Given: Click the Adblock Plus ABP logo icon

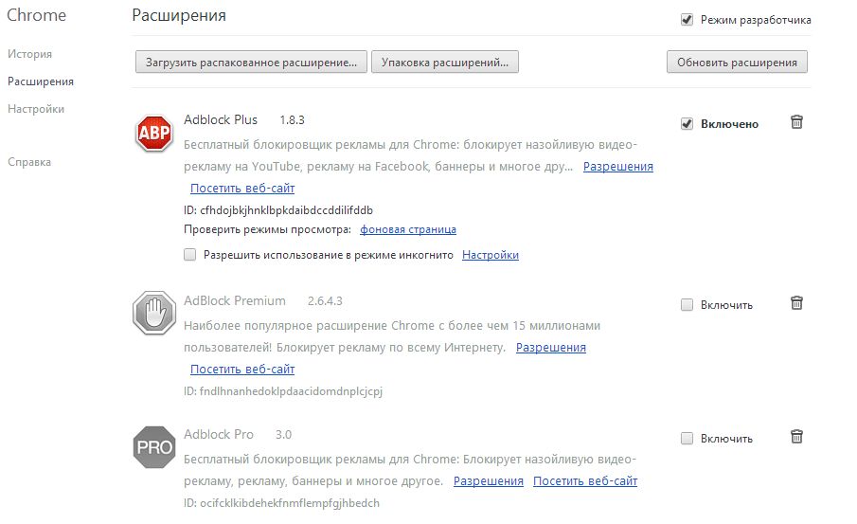Looking at the screenshot, I should click(154, 133).
